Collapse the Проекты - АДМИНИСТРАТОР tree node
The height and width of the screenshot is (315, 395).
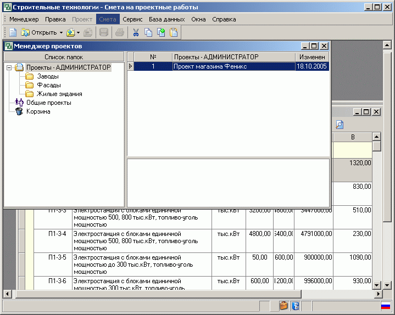coord(9,67)
